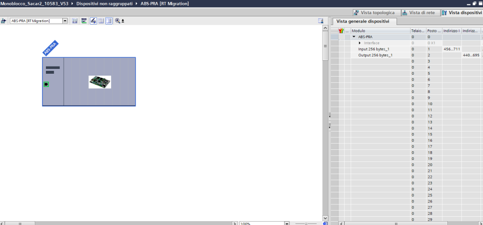Open the 100% zoom level dropdown

[x=287, y=224]
